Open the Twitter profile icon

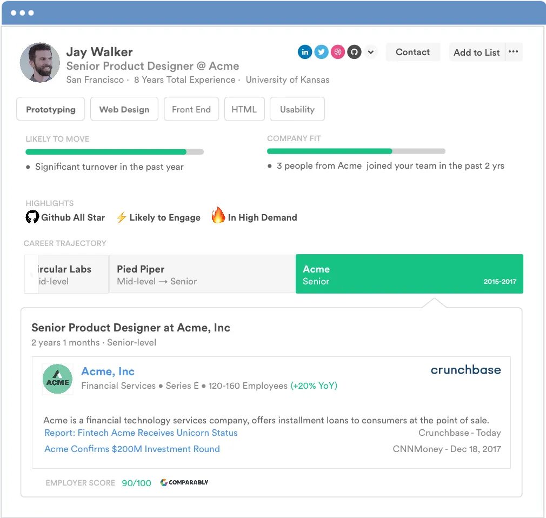click(x=321, y=52)
